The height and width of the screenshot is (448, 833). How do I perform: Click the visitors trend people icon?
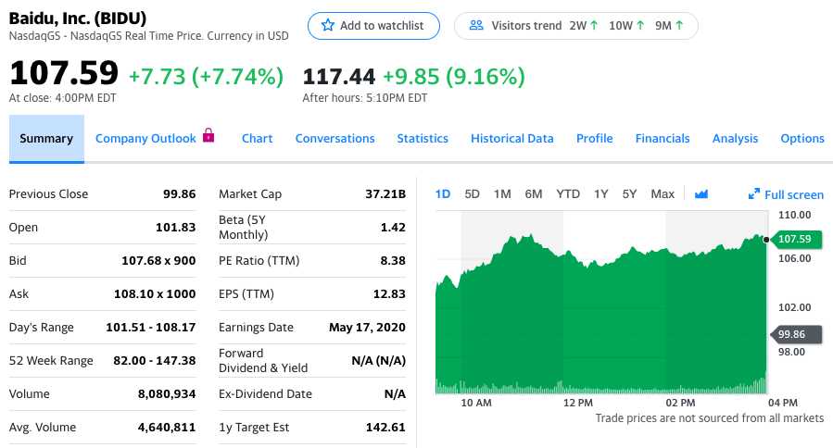tap(477, 26)
